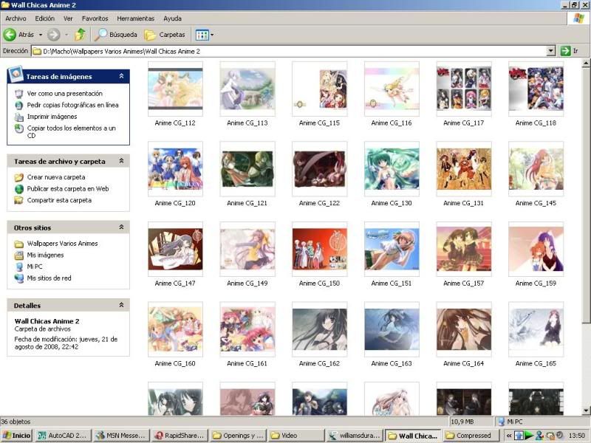Screen dimensions: 591x443
Task: Select thumbnail Anime CG_117
Action: coord(464,89)
